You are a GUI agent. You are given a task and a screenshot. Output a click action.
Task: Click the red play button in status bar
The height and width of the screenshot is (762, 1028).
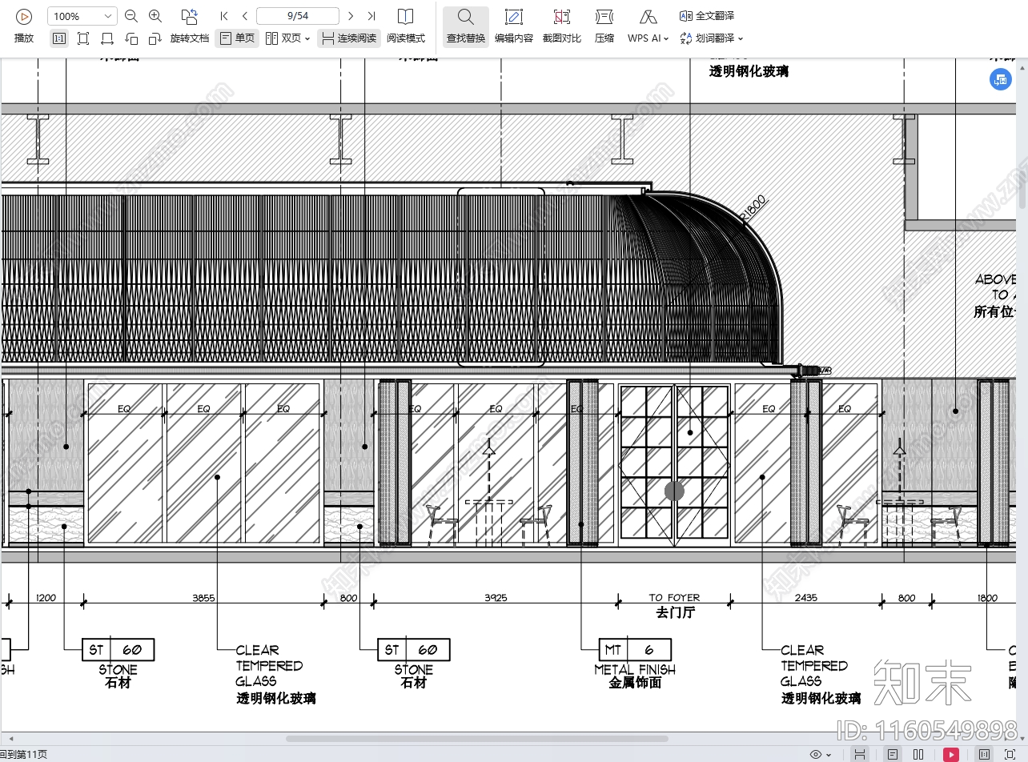click(950, 754)
